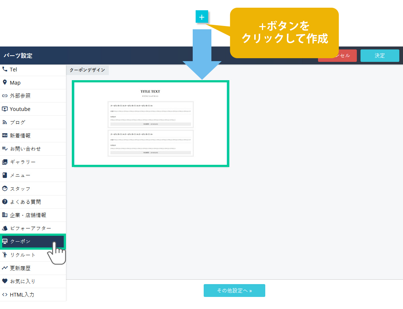The width and height of the screenshot is (403, 309).
Task: Click the NEW badge icon beside 新着情報
Action: [5, 135]
